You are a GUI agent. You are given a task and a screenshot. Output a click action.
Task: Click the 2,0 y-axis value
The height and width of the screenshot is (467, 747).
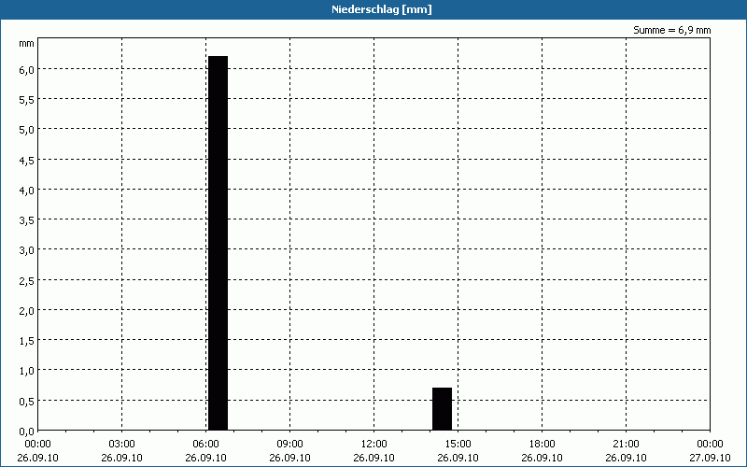click(26, 311)
